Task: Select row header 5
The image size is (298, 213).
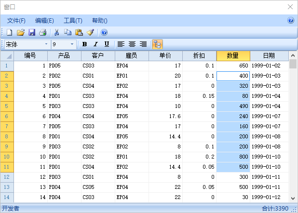Action: point(7,106)
